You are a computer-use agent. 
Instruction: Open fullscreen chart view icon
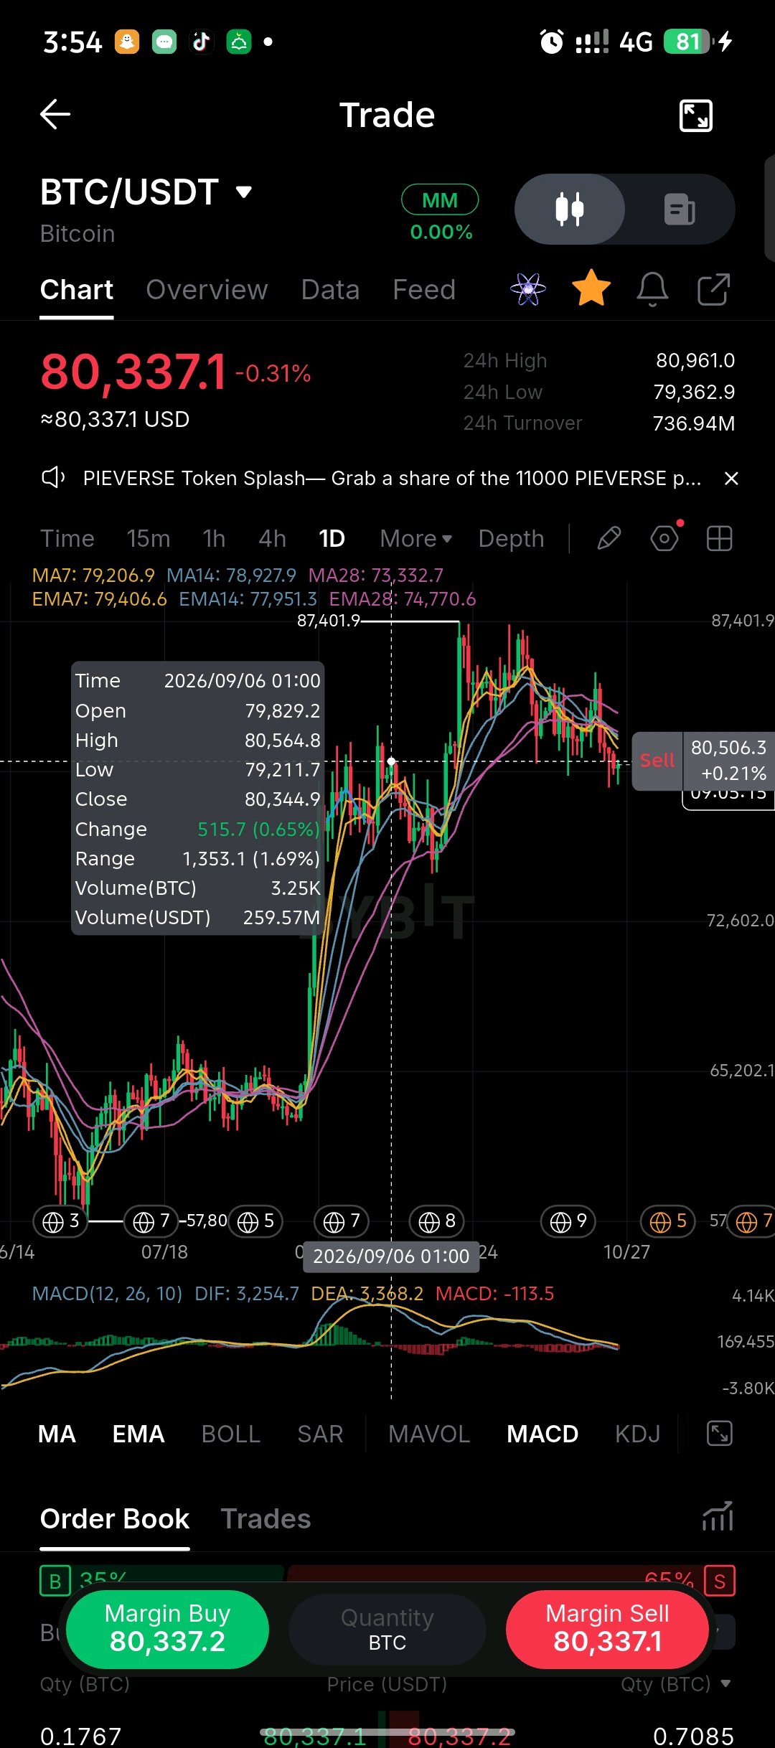pyautogui.click(x=695, y=116)
